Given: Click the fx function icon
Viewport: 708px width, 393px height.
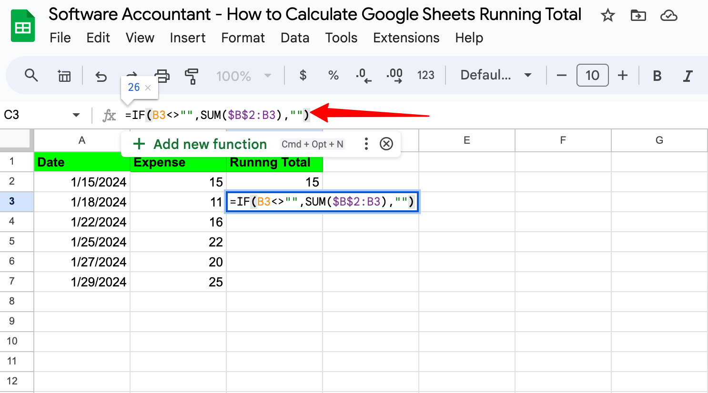Looking at the screenshot, I should [109, 115].
